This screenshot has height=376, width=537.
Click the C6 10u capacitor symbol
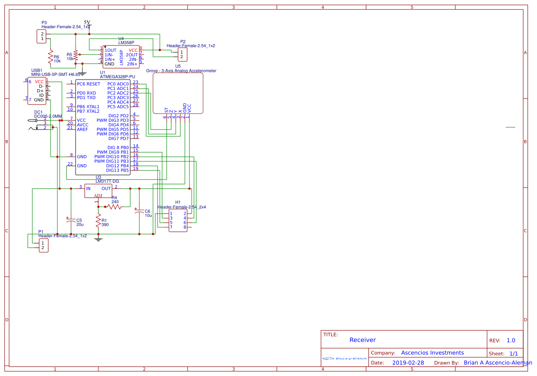coord(139,211)
